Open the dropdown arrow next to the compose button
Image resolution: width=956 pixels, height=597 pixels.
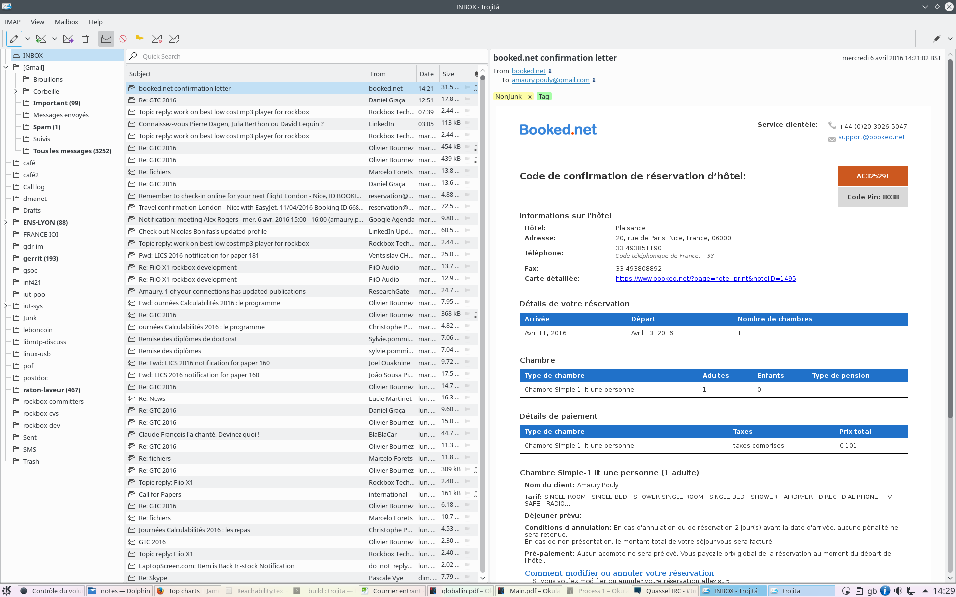[x=28, y=39]
